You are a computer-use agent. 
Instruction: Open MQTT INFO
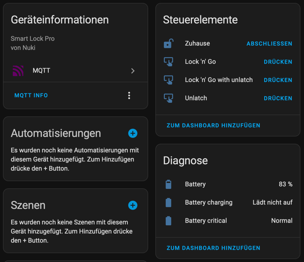click(31, 95)
